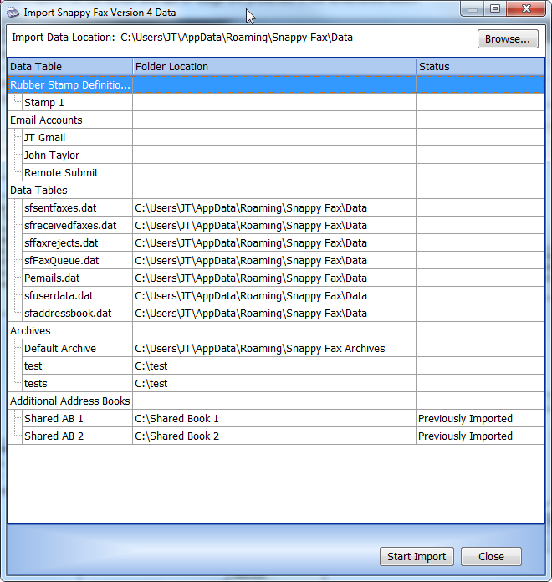The width and height of the screenshot is (552, 582).
Task: Click the C:\Shared Book 1 path
Action: [x=176, y=419]
